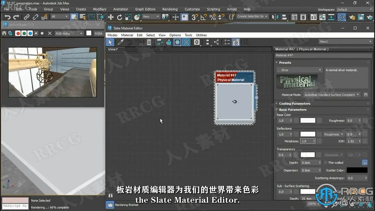
Task: Toggle the alpha channel display in ActiveShade
Action: pos(36,33)
